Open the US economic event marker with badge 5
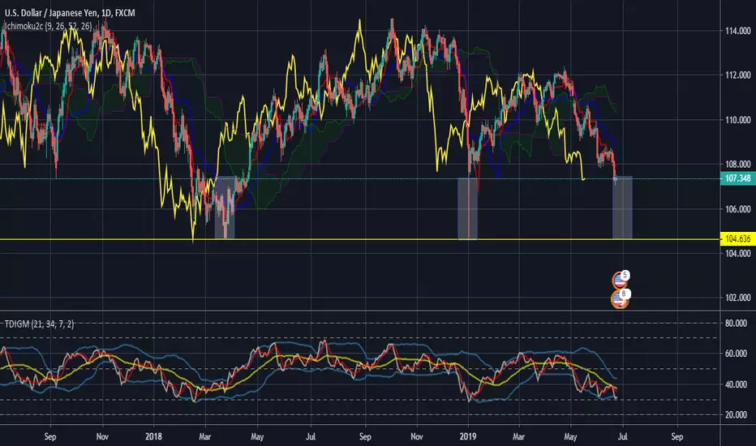The image size is (756, 446). click(x=620, y=279)
